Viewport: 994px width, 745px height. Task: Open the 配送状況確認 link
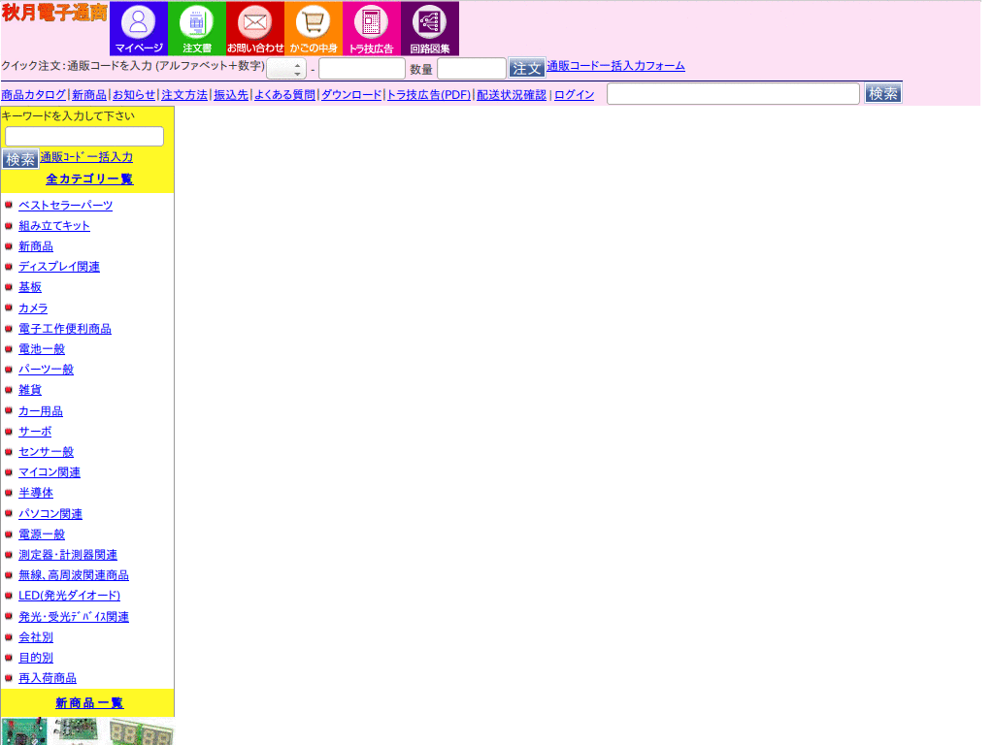click(x=512, y=95)
